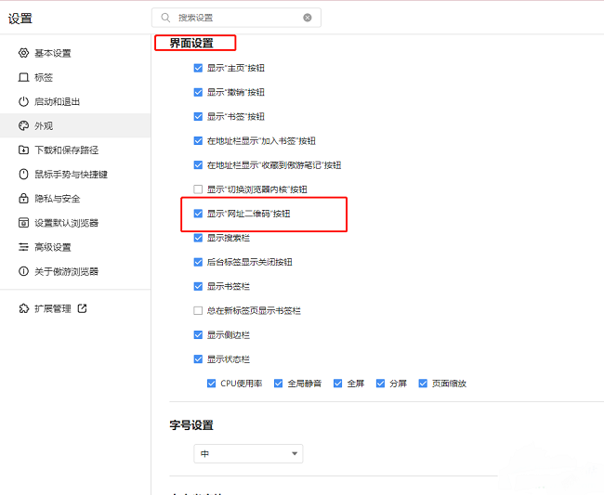Viewport: 604px width, 495px height.
Task: Click the external link icon after 扩展管理
Action: (x=82, y=308)
